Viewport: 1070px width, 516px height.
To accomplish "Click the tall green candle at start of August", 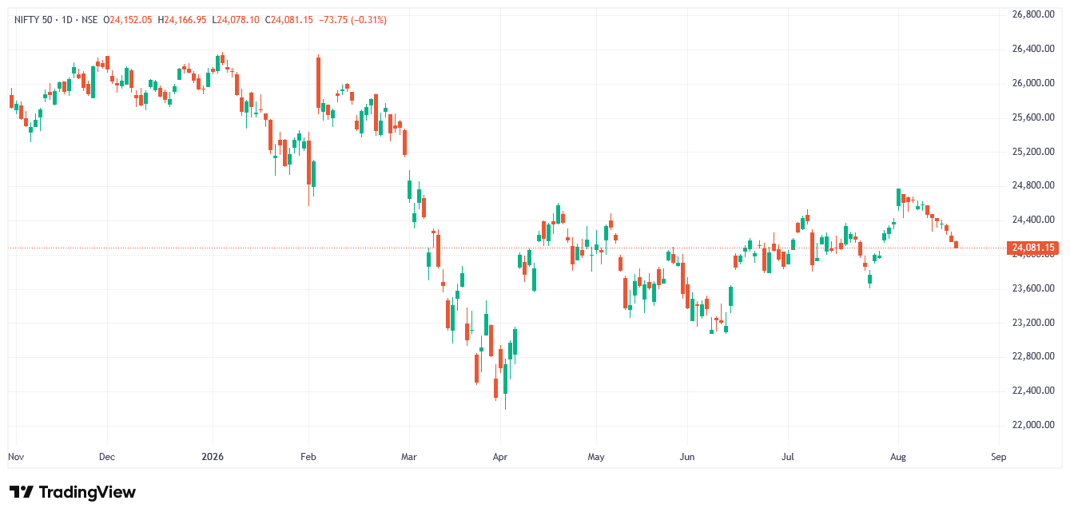I will coord(899,197).
